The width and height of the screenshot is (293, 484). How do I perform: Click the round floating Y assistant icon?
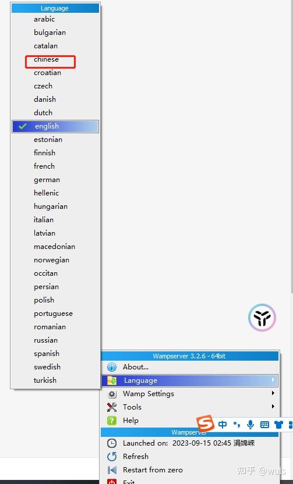tap(262, 318)
